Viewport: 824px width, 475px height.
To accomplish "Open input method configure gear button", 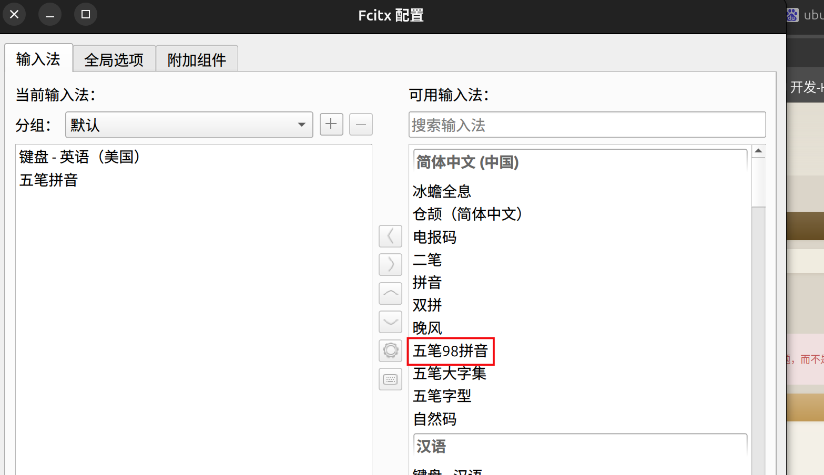I will (x=390, y=350).
